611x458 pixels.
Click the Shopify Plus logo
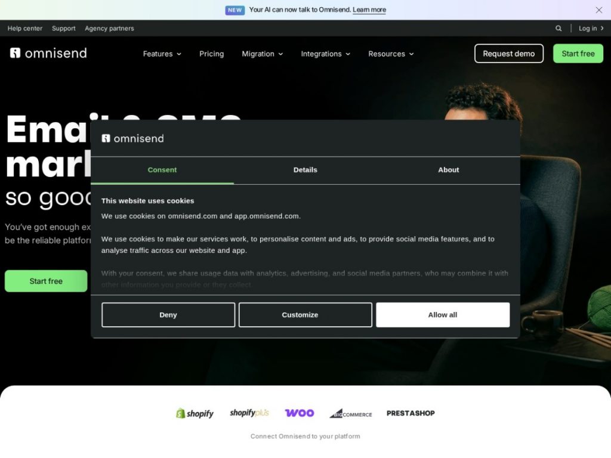249,413
